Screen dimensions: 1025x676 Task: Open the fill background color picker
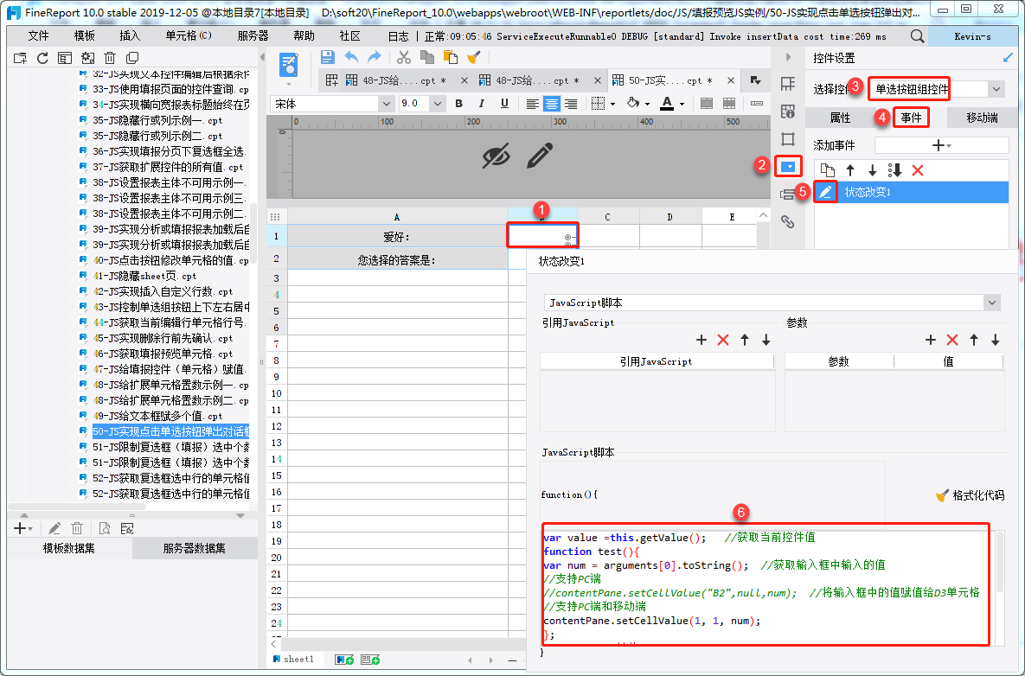633,104
